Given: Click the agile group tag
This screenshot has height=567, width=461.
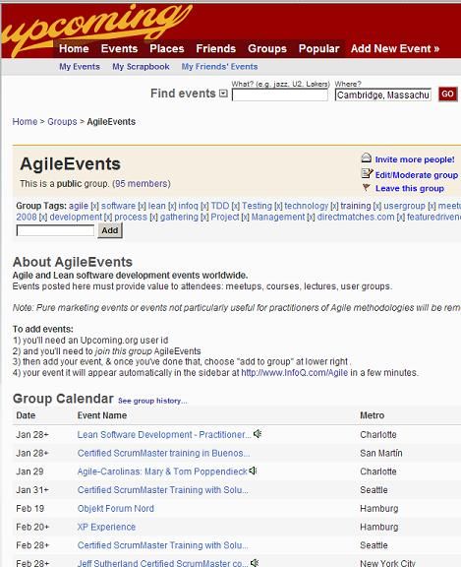Looking at the screenshot, I should point(79,206).
